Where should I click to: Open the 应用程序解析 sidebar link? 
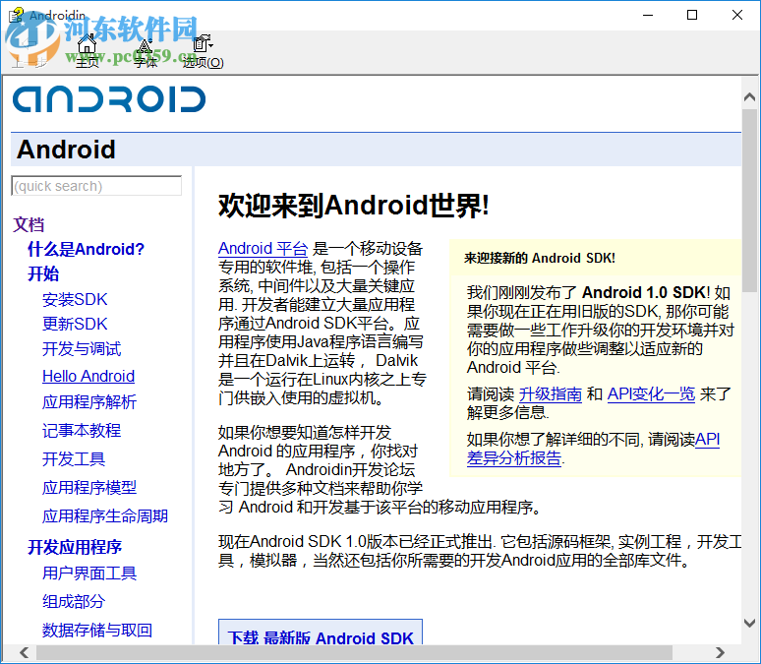(89, 402)
